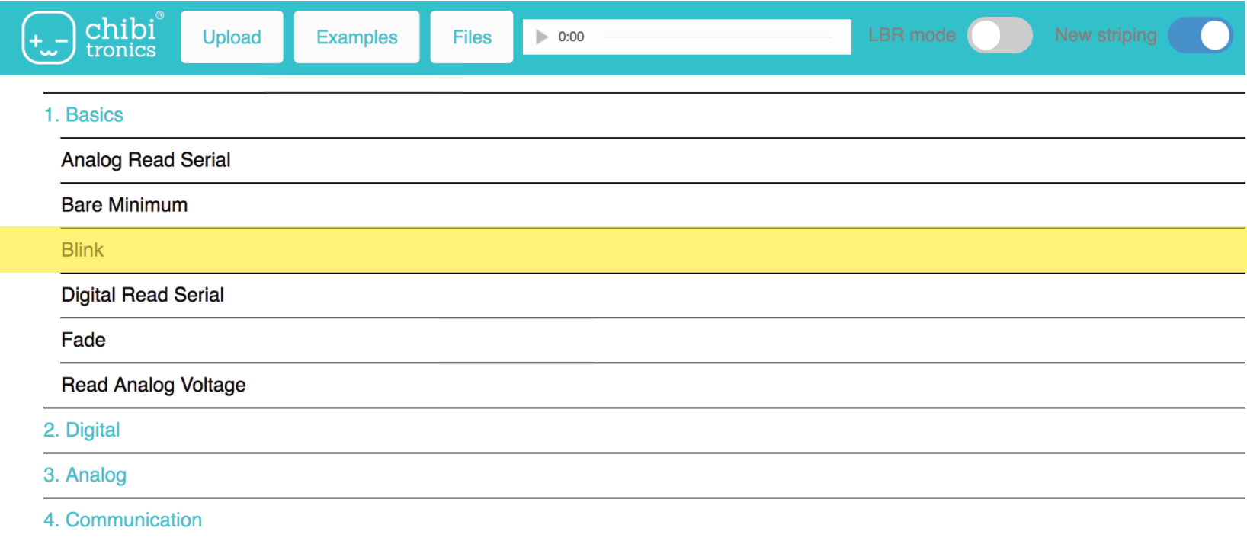The height and width of the screenshot is (544, 1247).
Task: Click the 0:00 audio time display
Action: (x=571, y=37)
